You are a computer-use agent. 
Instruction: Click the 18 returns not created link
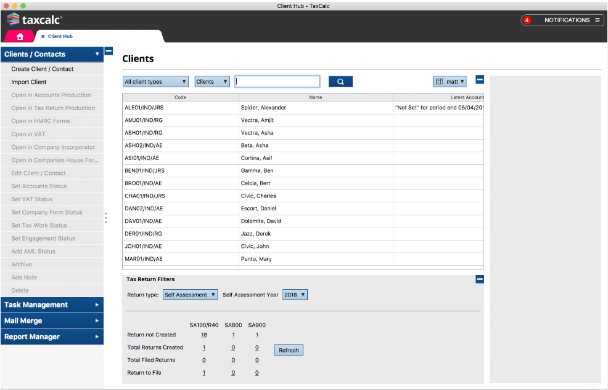203,335
